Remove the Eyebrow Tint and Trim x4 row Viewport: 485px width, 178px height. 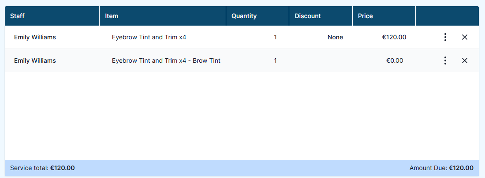tap(464, 37)
